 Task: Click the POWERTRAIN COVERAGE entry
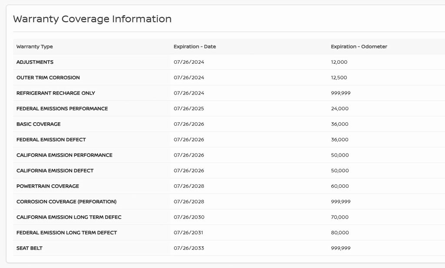48,186
